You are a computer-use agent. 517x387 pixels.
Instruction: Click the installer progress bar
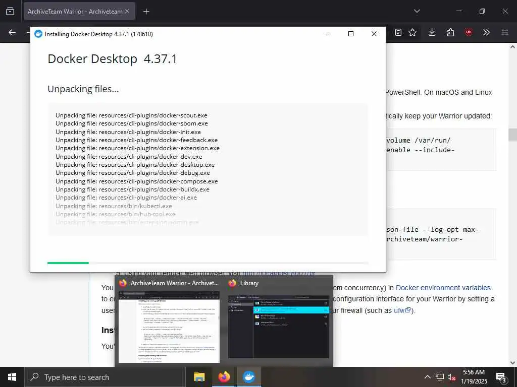tap(208, 263)
